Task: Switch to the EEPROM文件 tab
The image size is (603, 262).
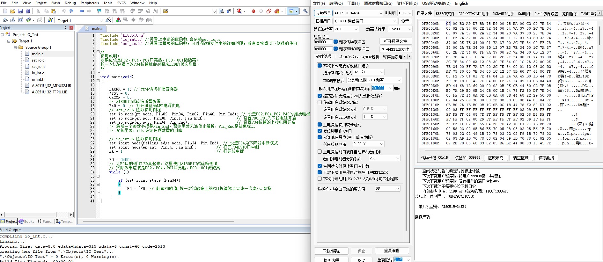Action: pos(445,14)
